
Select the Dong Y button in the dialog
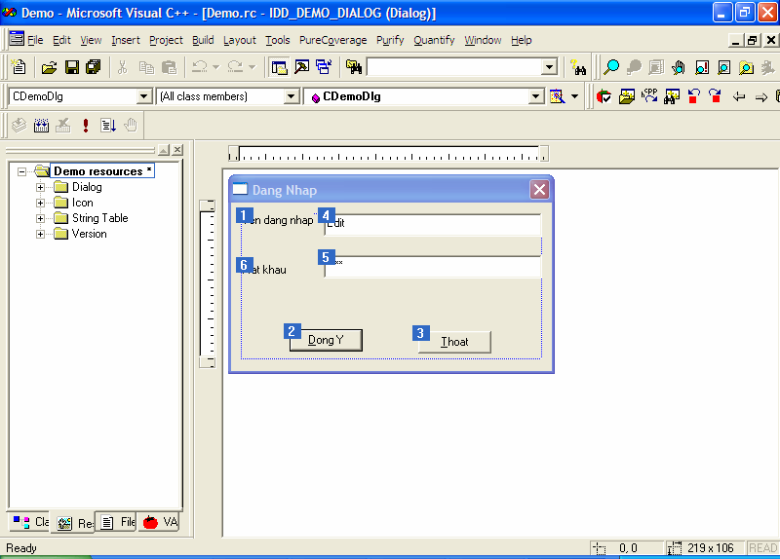tap(326, 340)
